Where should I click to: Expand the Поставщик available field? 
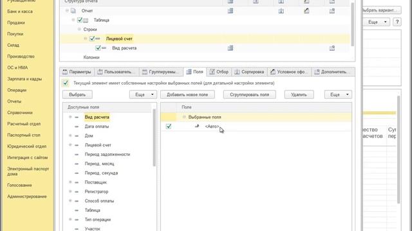[x=70, y=182]
